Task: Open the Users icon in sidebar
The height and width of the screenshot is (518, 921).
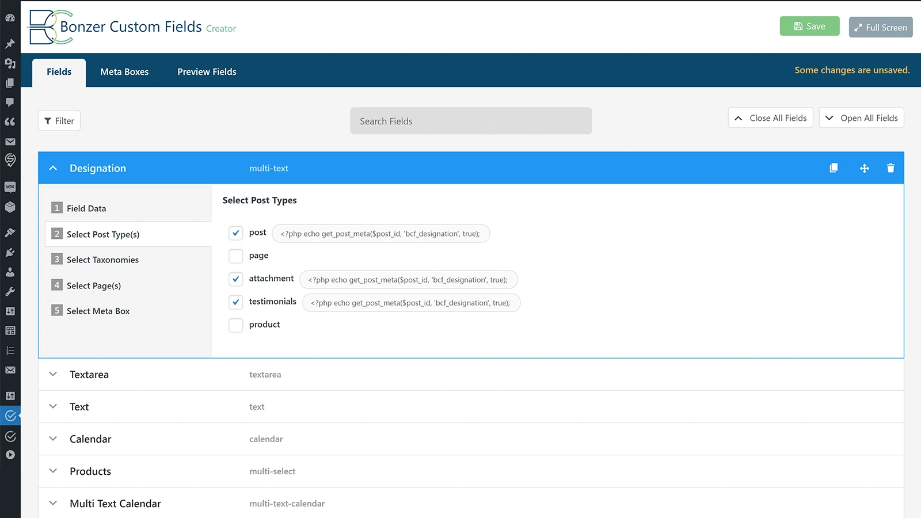Action: pos(10,272)
